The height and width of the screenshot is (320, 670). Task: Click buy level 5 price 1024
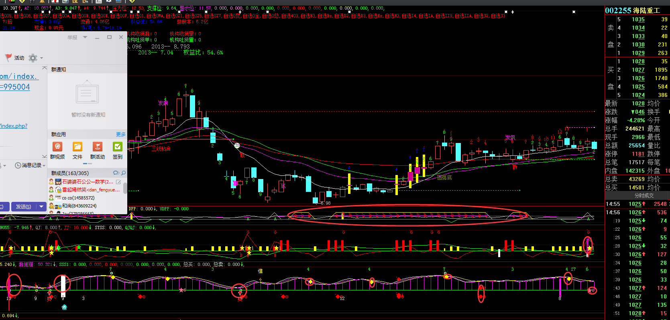click(638, 95)
